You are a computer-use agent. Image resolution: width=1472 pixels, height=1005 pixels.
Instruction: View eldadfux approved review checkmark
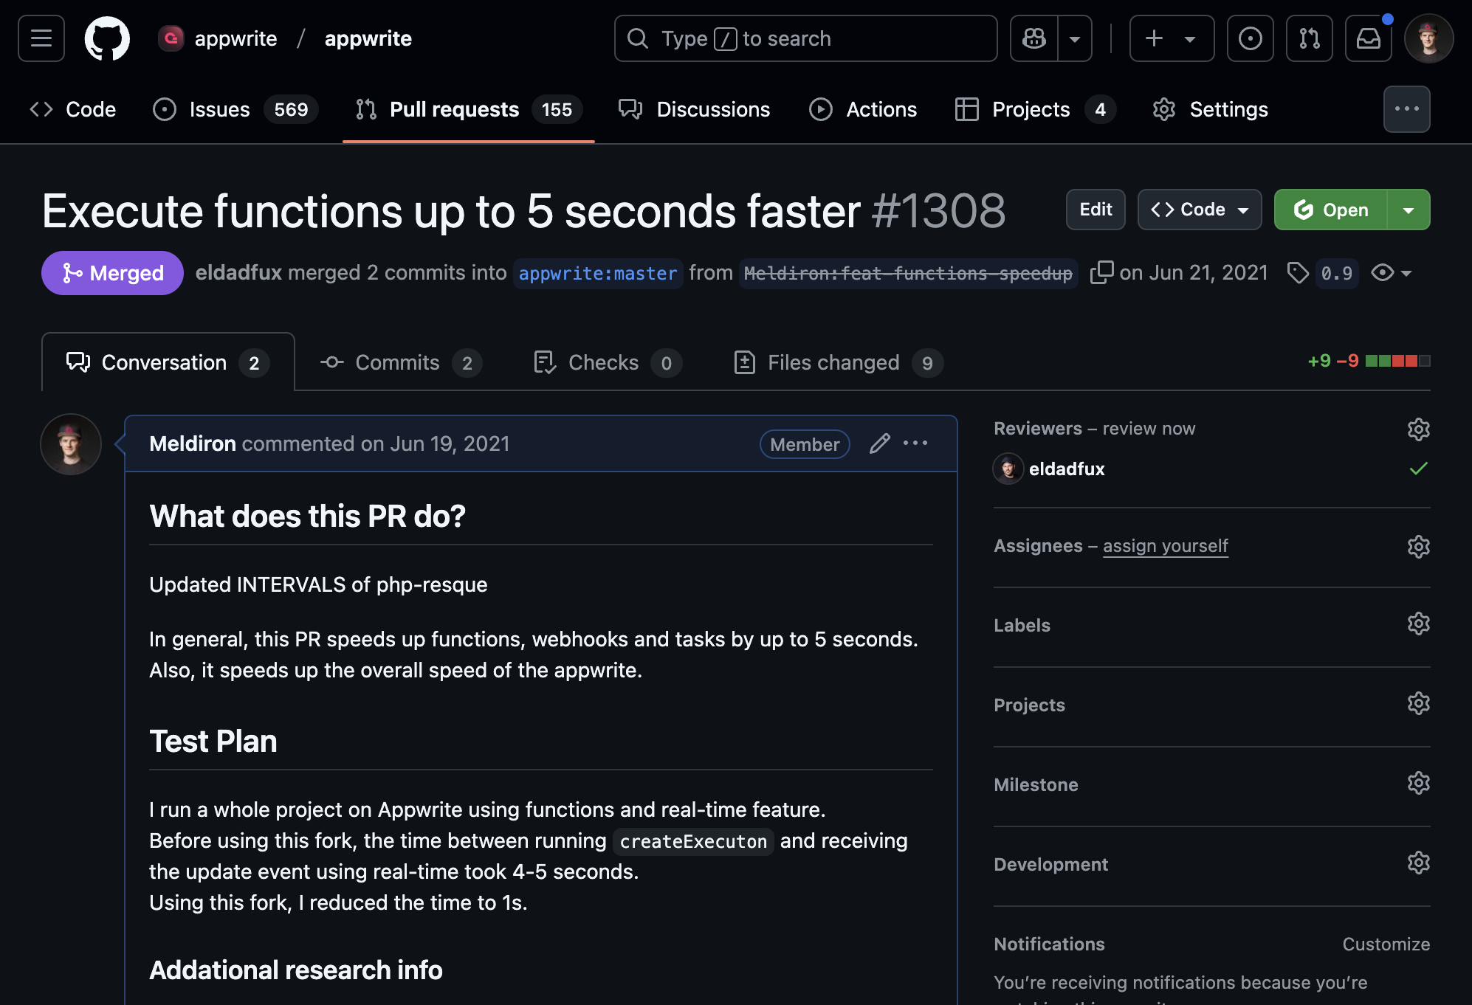[x=1418, y=469]
